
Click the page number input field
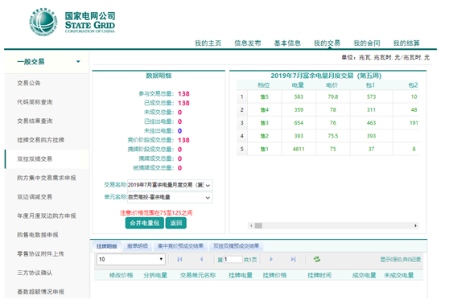(233, 259)
